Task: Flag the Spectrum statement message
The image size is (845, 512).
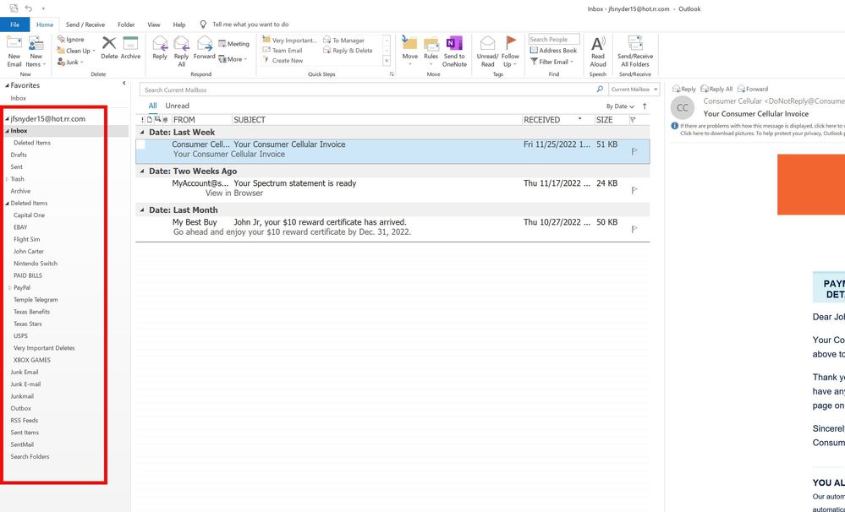Action: click(634, 191)
